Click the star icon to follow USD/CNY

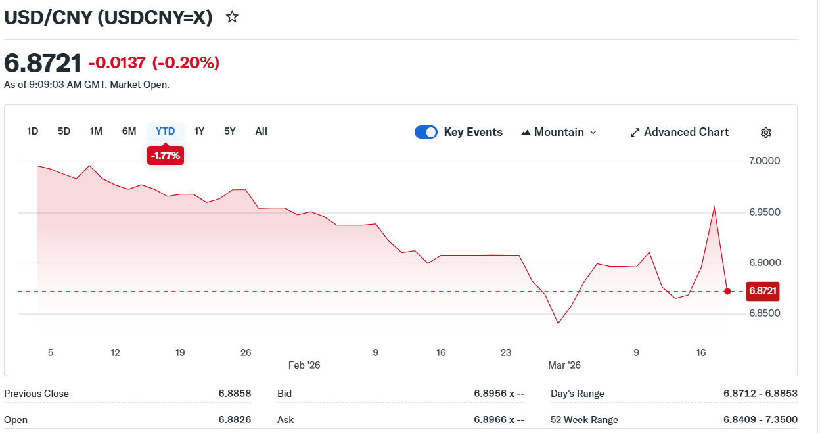coord(232,17)
